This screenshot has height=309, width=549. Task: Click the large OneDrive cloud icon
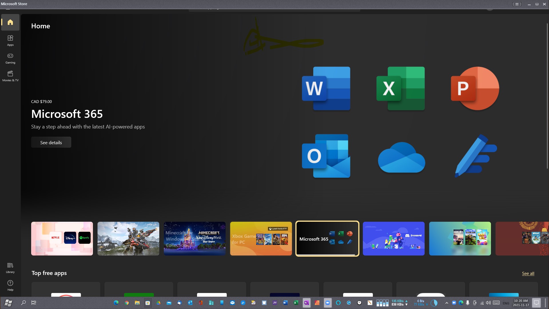tap(401, 157)
